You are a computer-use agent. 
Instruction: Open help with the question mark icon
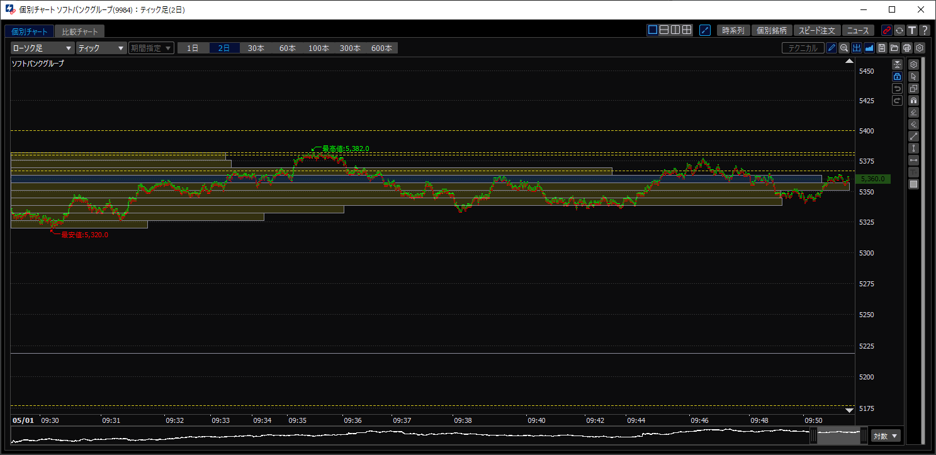(925, 30)
